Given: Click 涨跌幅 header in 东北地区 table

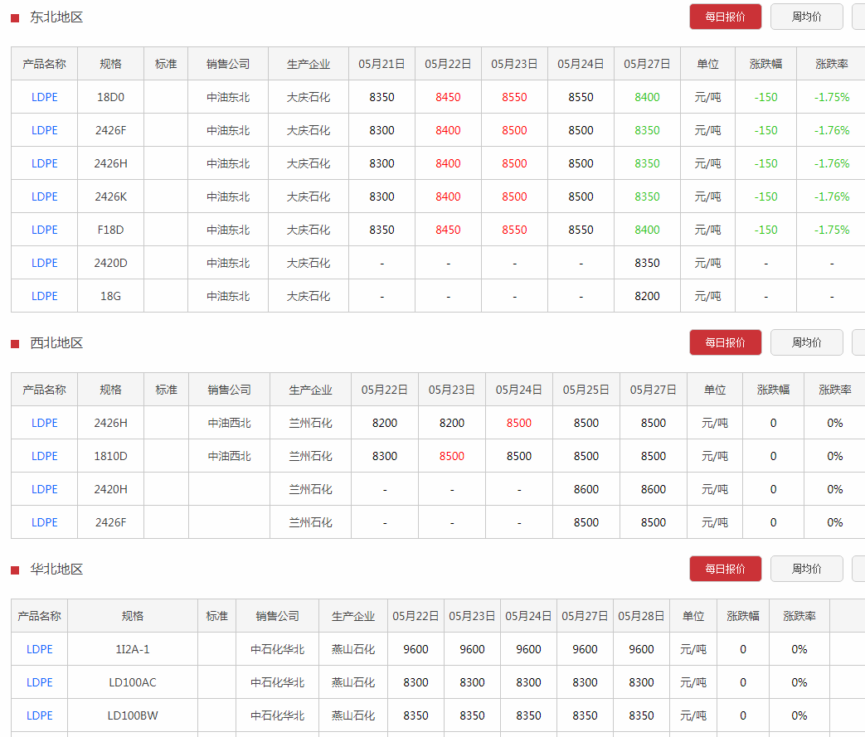Looking at the screenshot, I should [765, 64].
